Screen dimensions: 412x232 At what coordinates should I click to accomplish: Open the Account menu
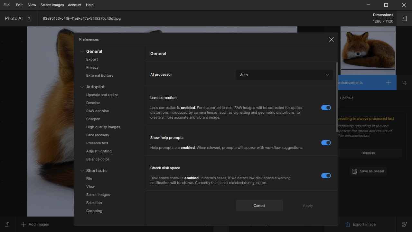tap(74, 5)
